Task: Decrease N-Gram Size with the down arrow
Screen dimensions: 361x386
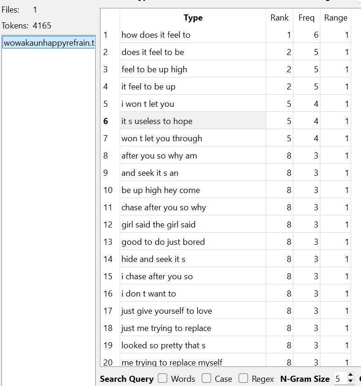Action: point(351,381)
